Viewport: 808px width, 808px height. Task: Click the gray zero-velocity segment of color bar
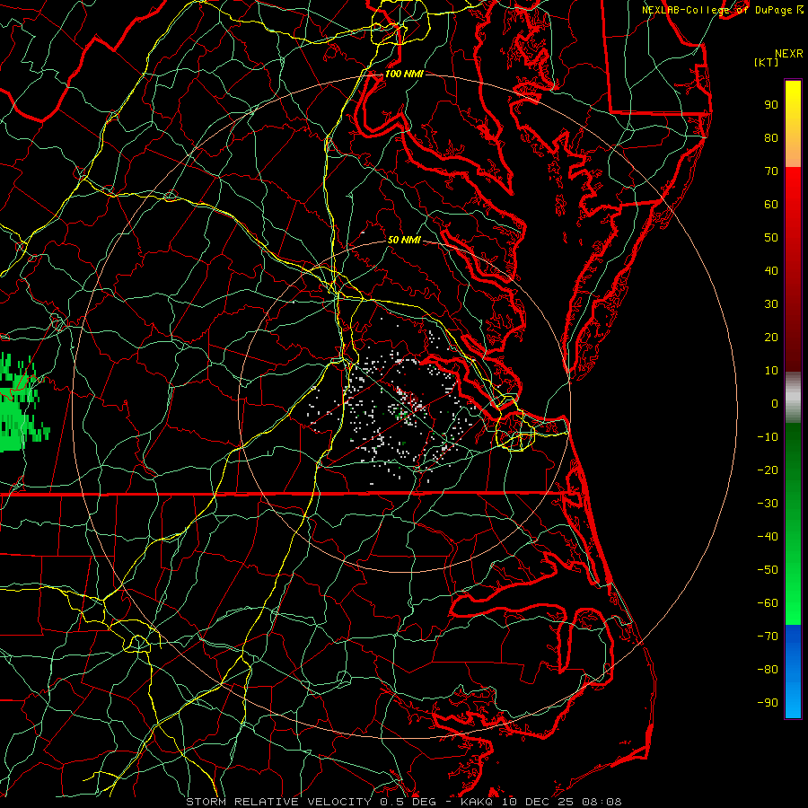[x=793, y=398]
